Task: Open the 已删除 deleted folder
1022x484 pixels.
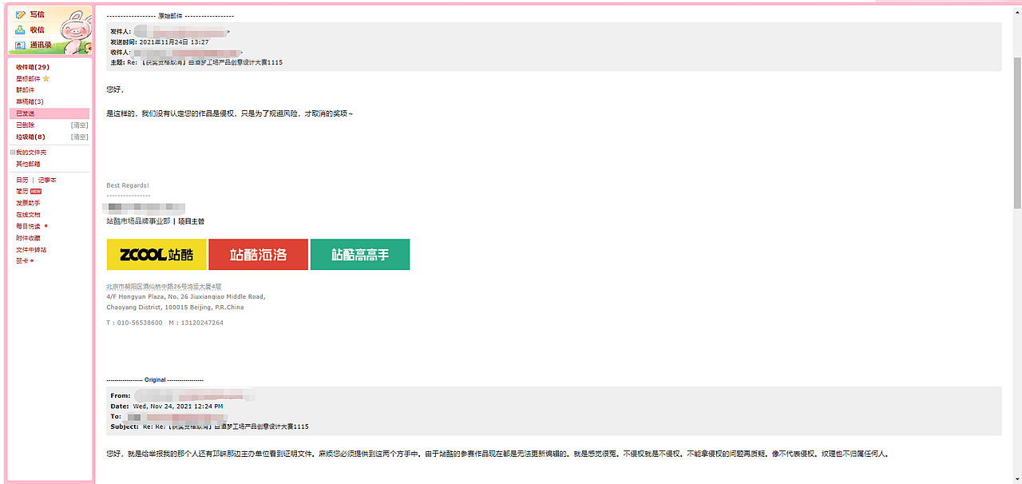Action: 25,125
